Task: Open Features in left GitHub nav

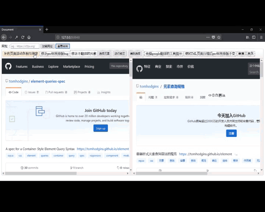Action: point(22,67)
